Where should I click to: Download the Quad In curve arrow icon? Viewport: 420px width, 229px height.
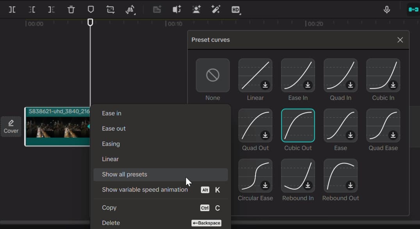(351, 85)
